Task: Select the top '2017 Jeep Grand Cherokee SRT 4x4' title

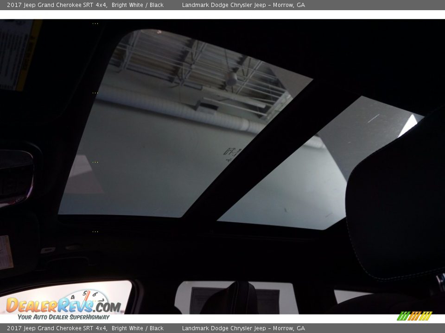Action: click(x=57, y=5)
